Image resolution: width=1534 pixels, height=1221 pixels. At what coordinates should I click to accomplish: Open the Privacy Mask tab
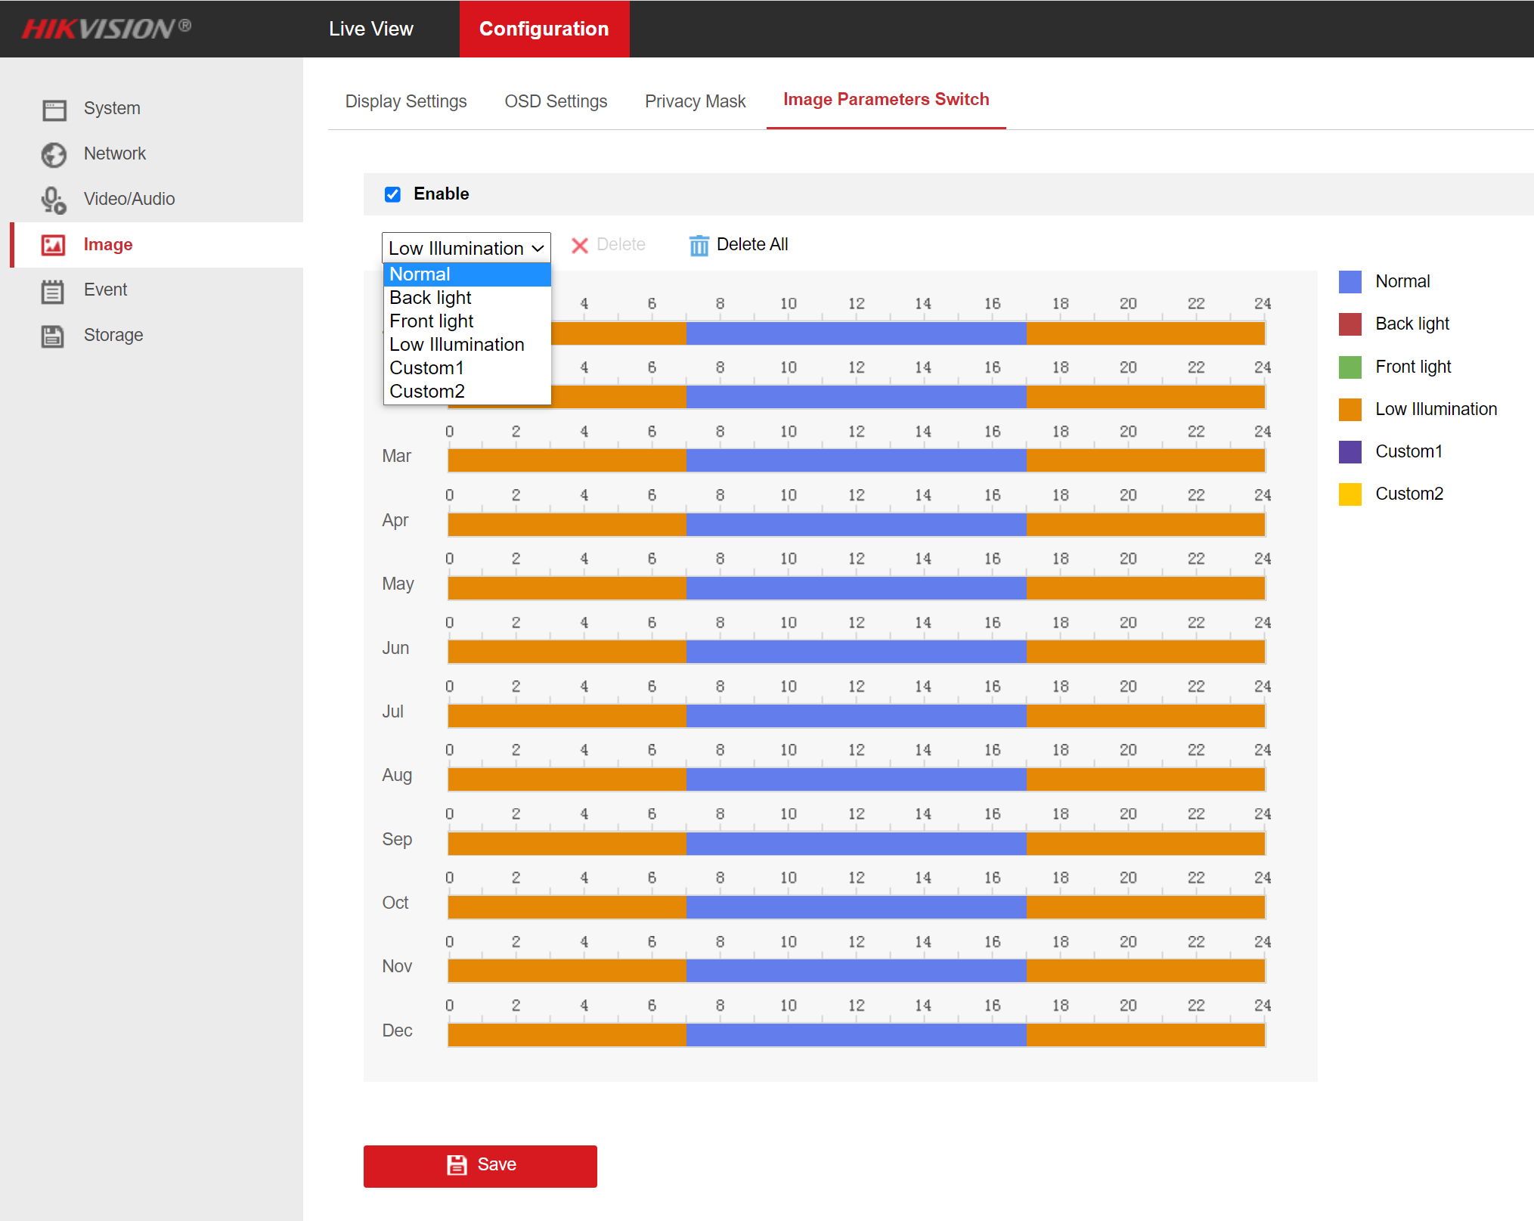[x=695, y=101]
